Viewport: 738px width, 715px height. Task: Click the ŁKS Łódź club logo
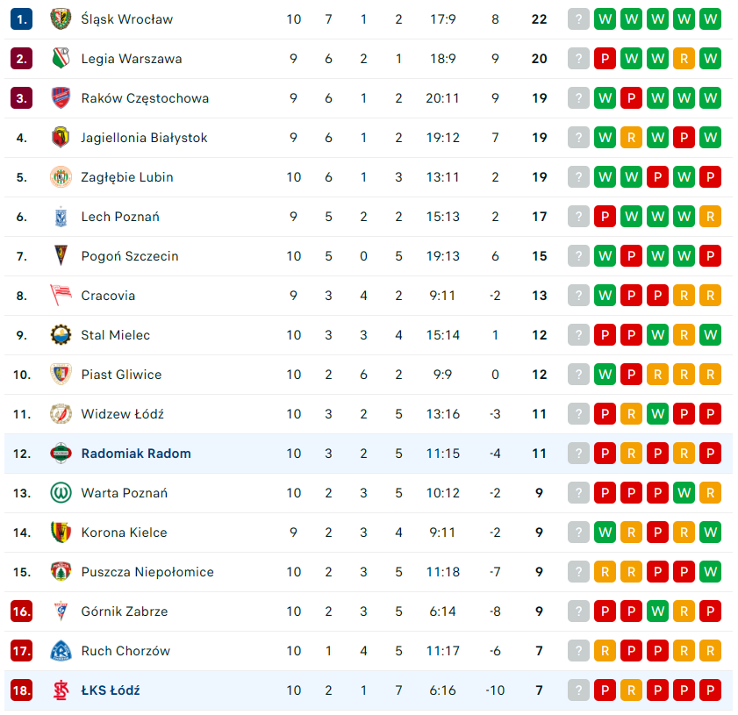coord(61,690)
